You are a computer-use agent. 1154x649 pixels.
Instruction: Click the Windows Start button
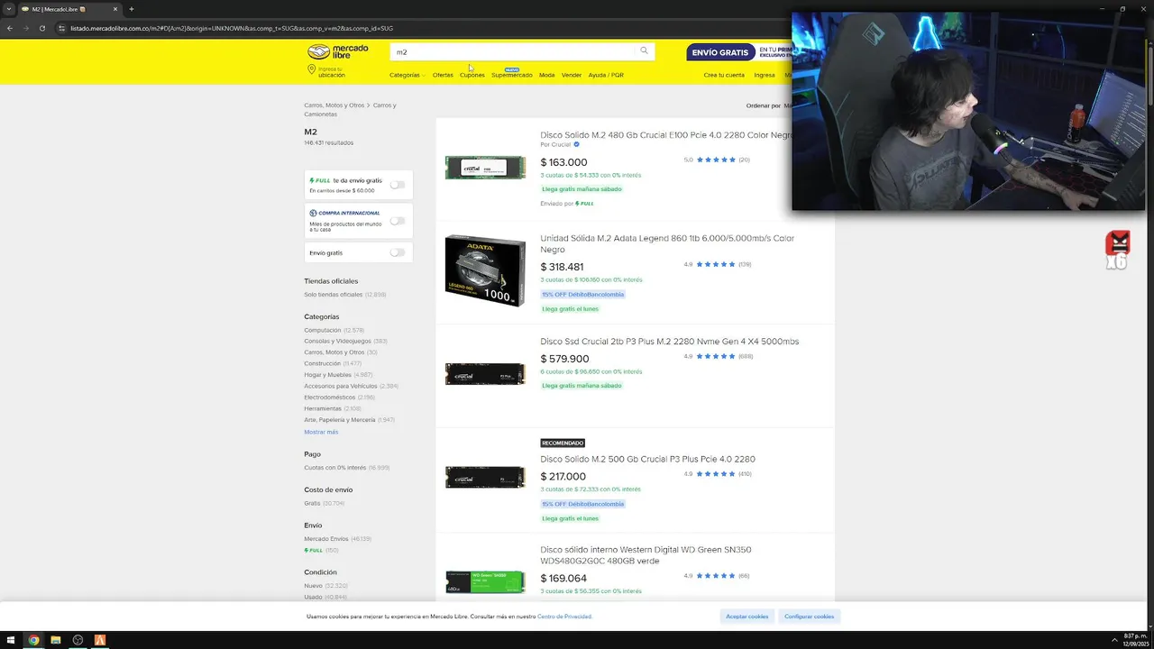click(11, 640)
